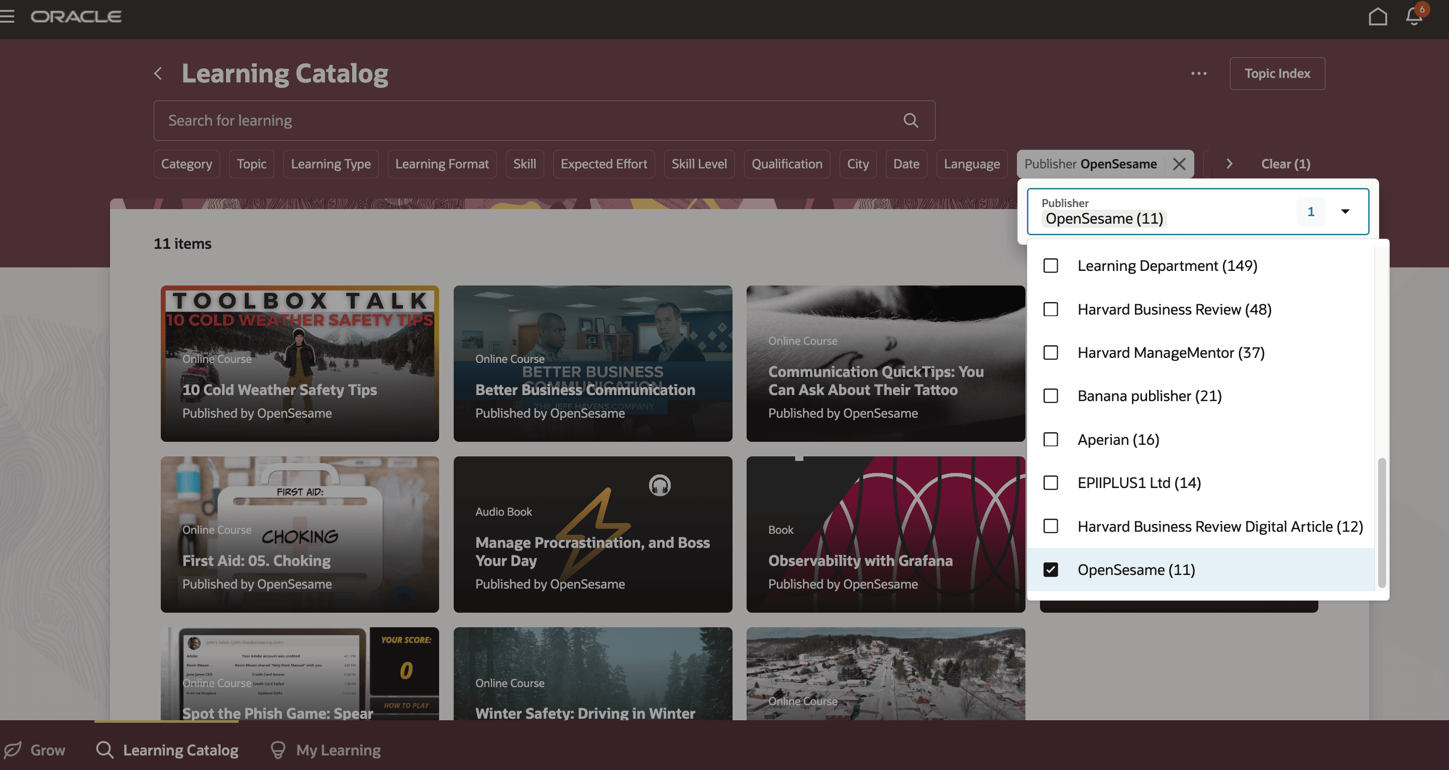Click the search magnifier in the search bar
The image size is (1449, 770).
click(910, 120)
